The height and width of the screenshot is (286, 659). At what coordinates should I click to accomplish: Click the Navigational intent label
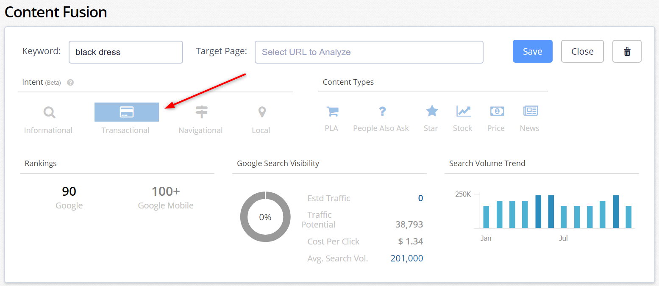[x=200, y=131]
